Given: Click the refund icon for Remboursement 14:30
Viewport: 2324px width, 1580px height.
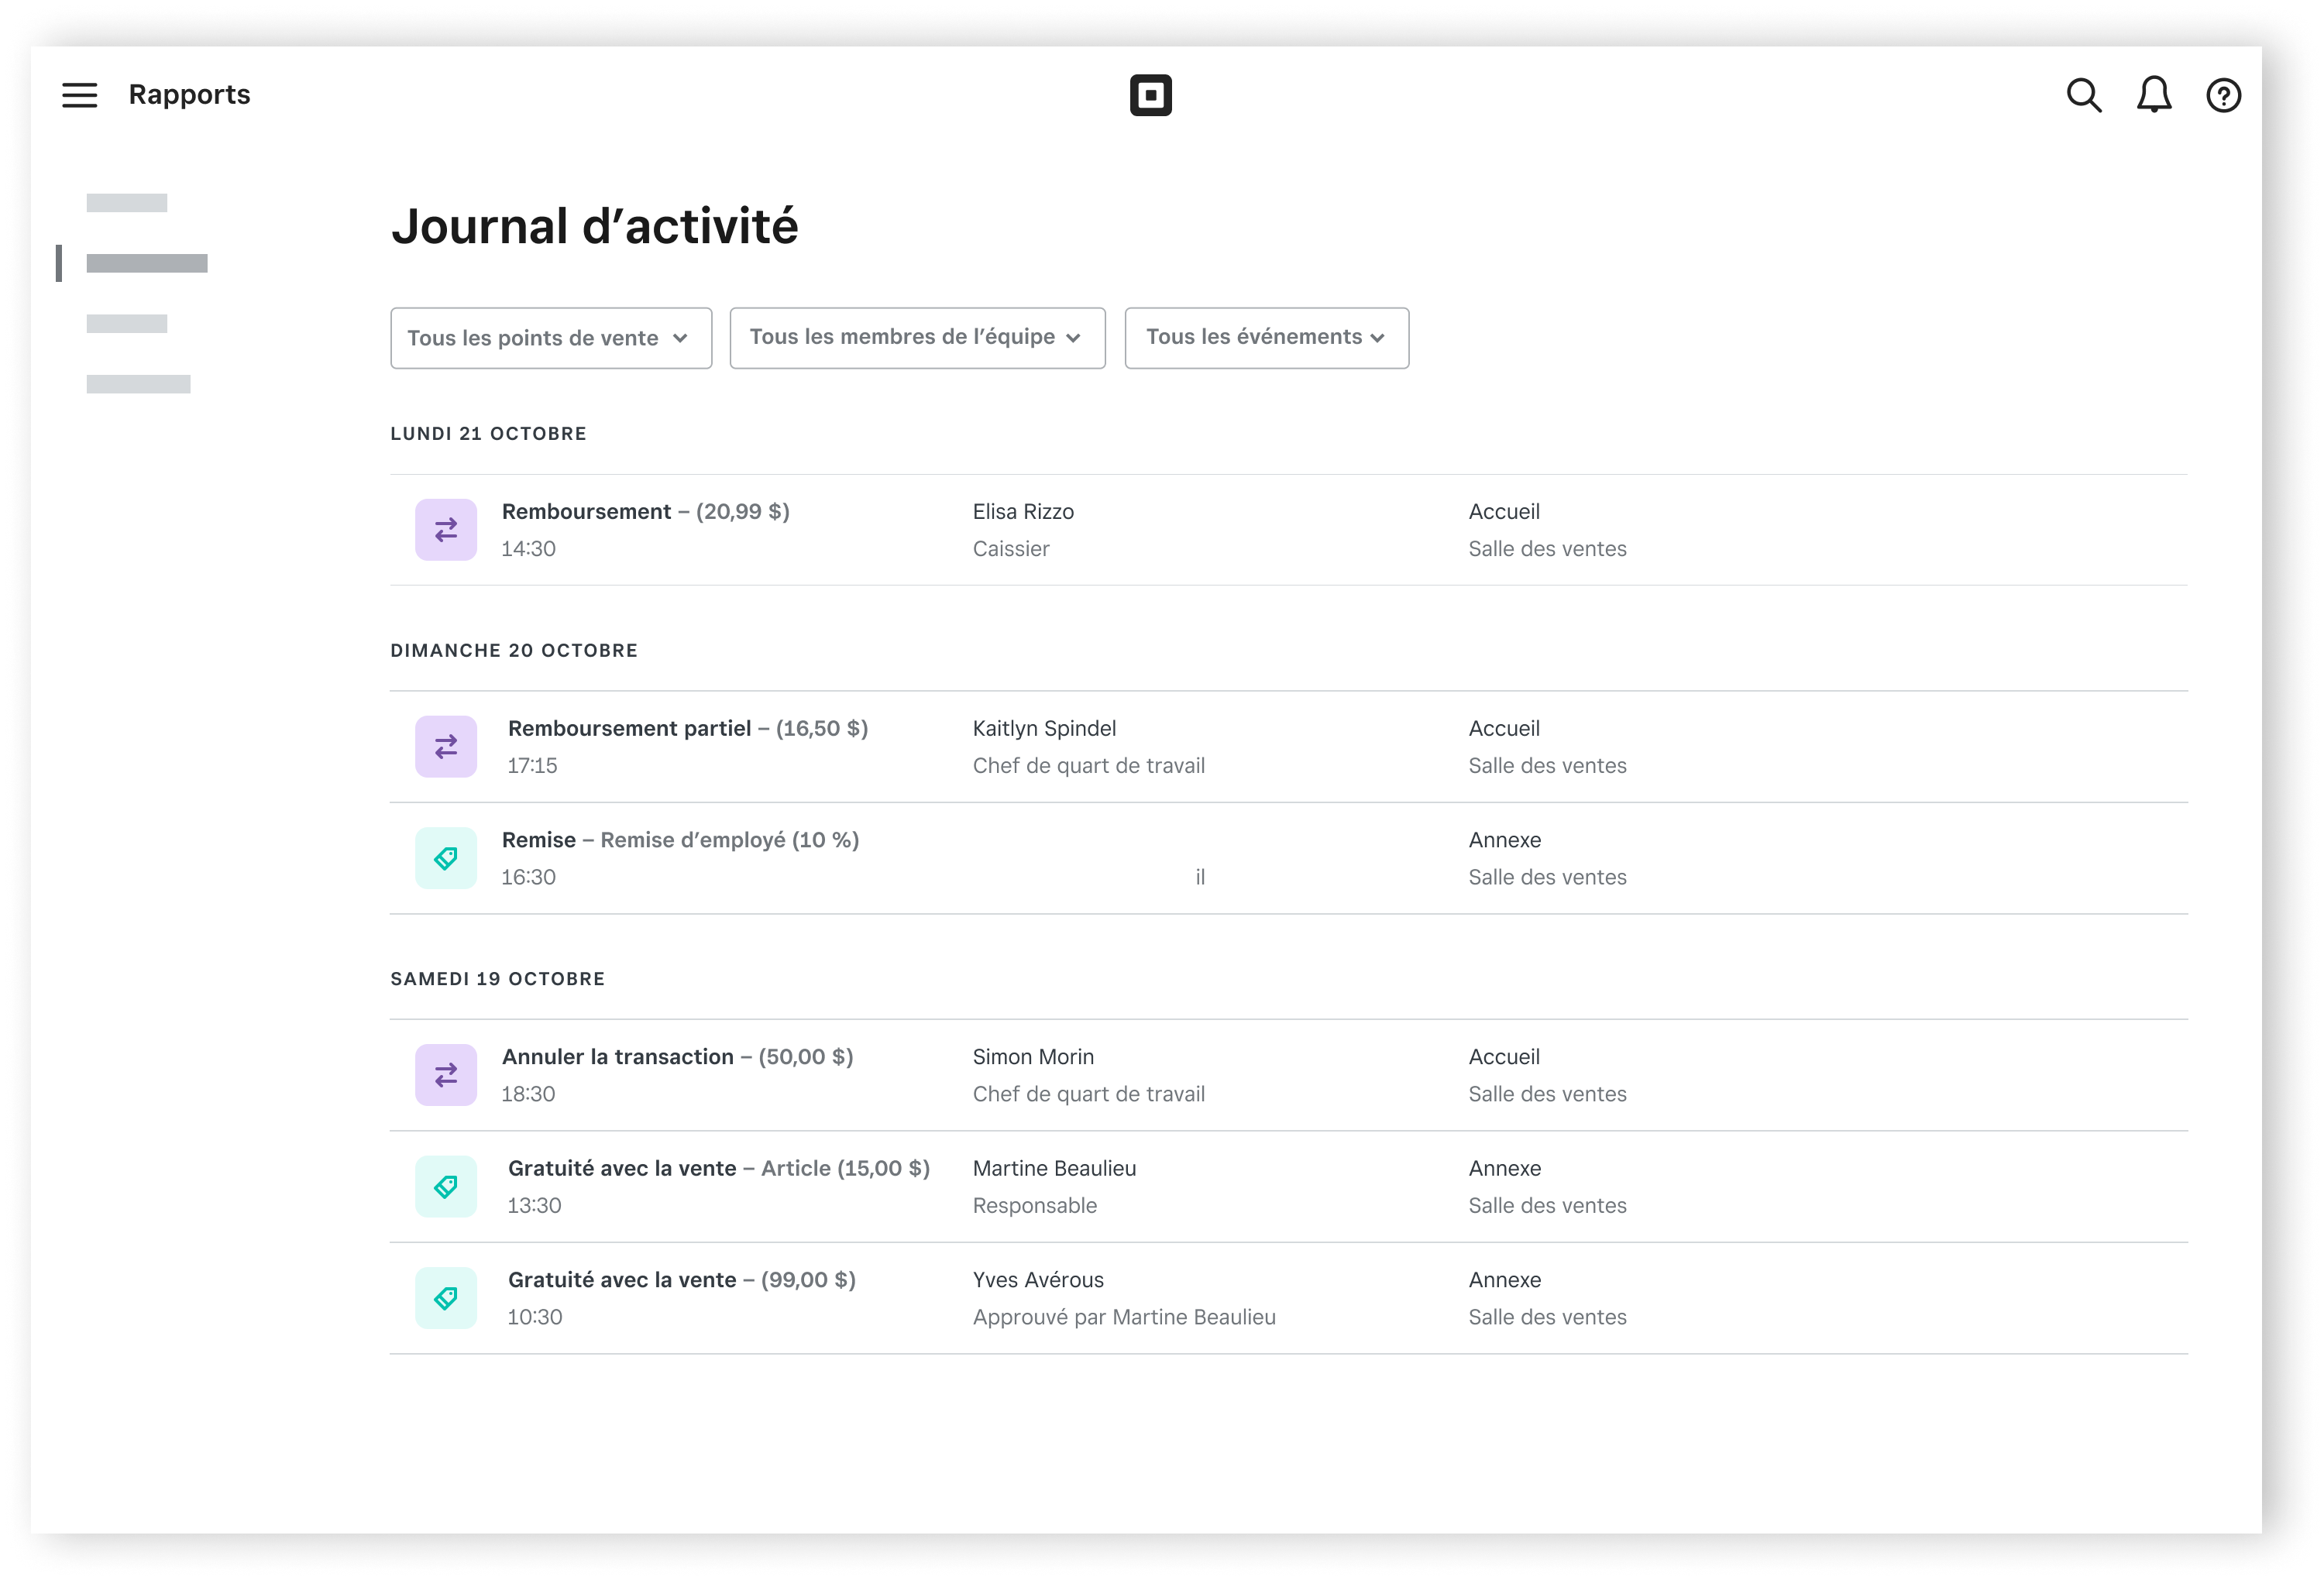Looking at the screenshot, I should click(x=446, y=530).
